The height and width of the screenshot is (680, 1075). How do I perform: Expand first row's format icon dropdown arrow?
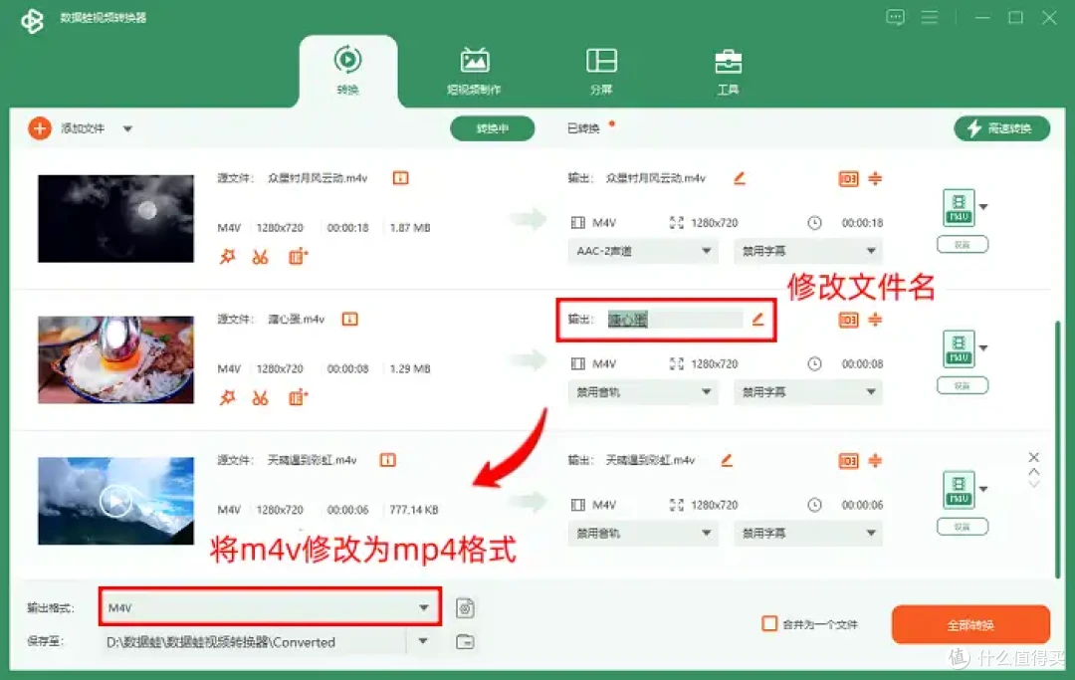(983, 207)
